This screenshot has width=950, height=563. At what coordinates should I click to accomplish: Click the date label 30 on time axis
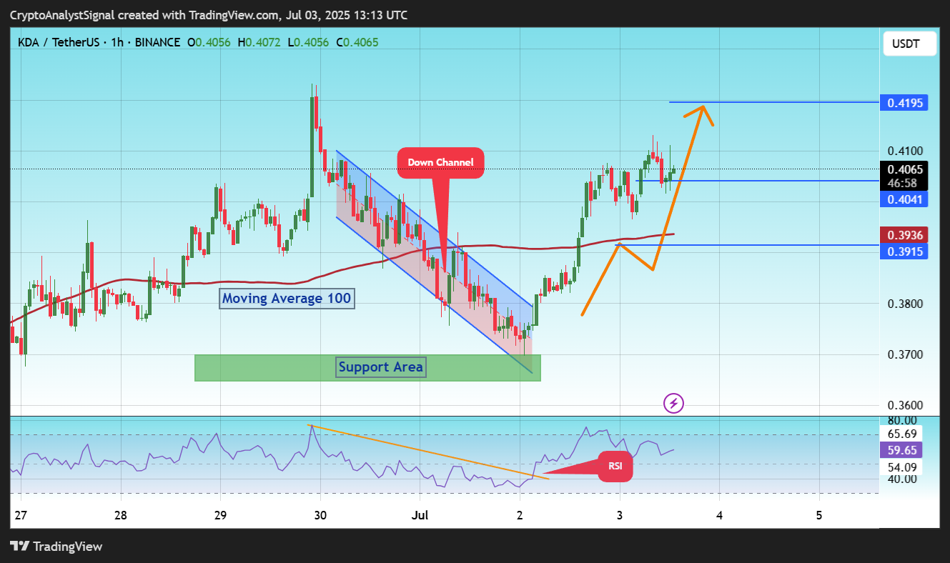pos(320,515)
